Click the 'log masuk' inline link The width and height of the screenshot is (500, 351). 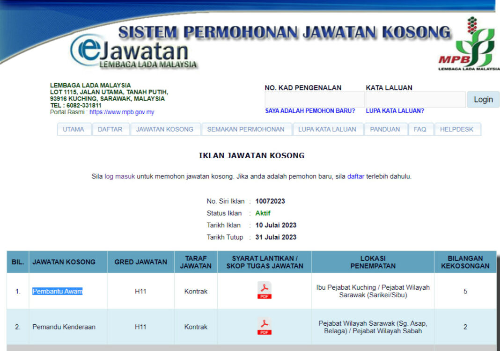tap(120, 177)
